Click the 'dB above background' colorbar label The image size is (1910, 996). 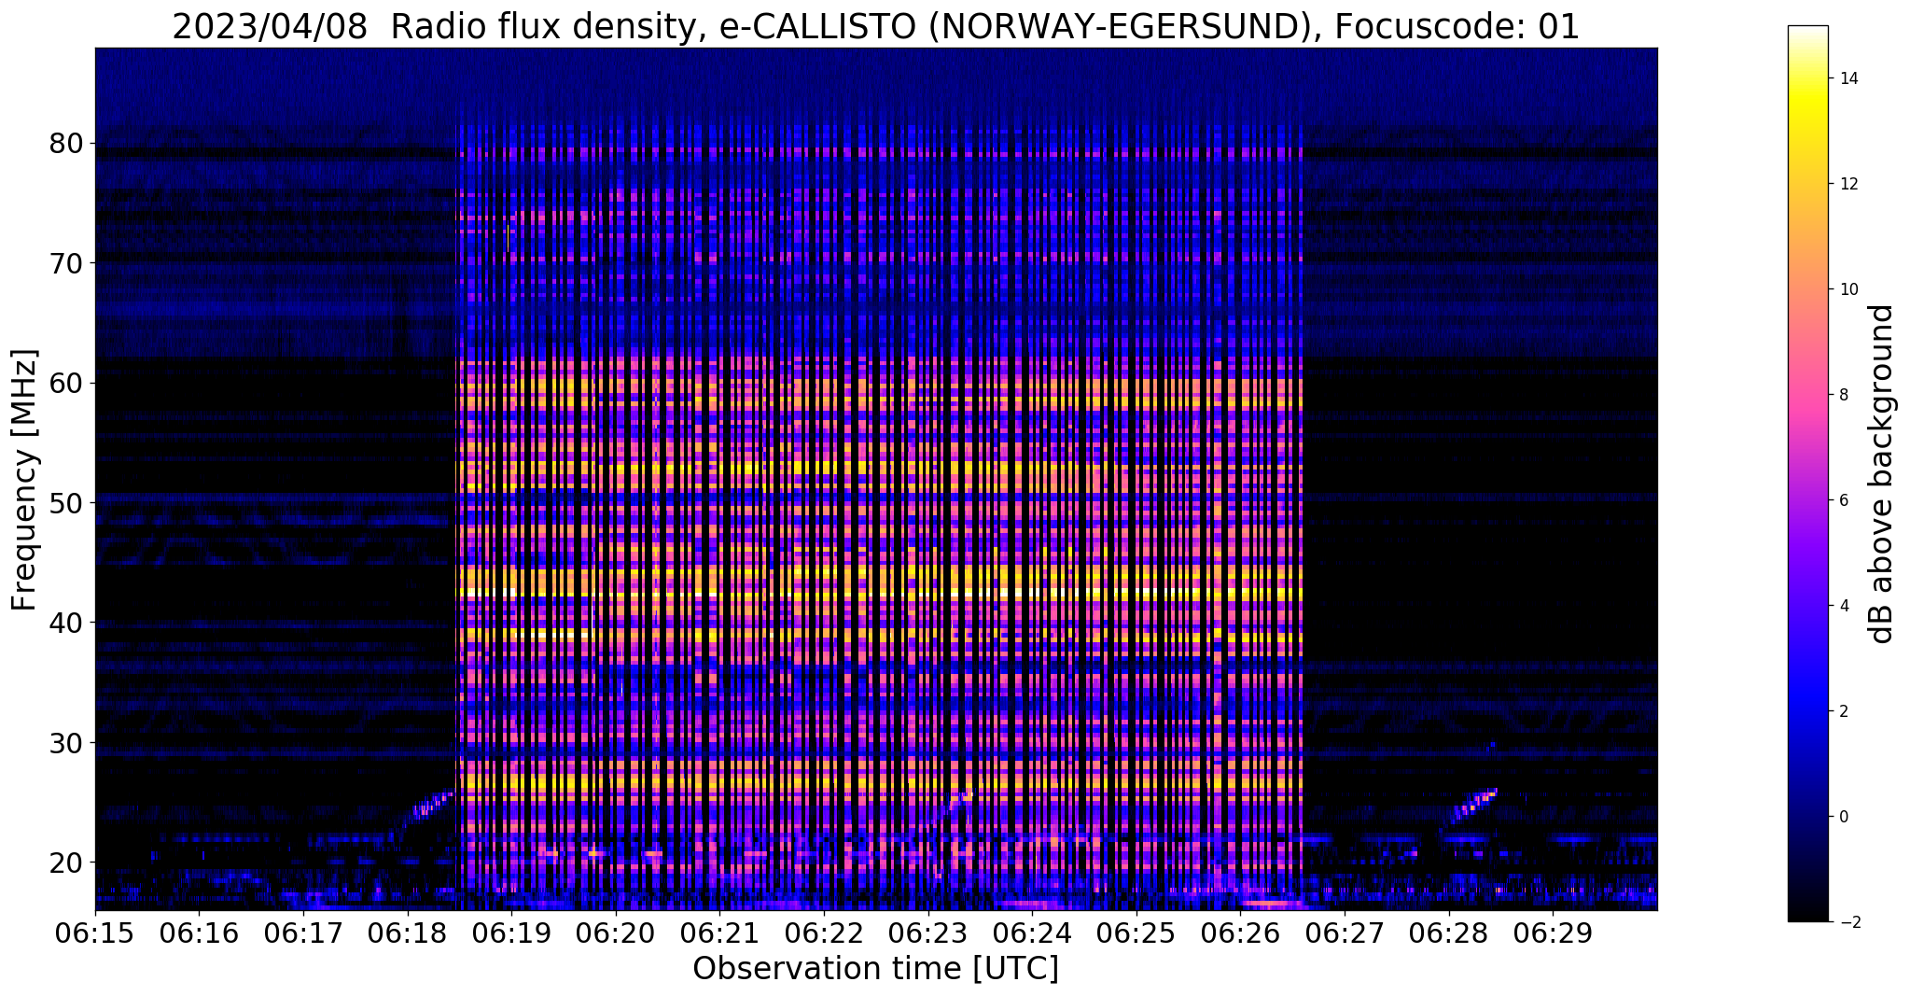click(x=1882, y=473)
